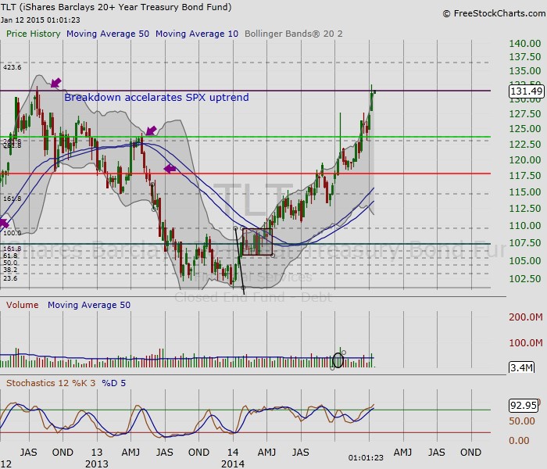Click the 38.2 Fibonacci level label
The image size is (547, 469).
[x=10, y=270]
